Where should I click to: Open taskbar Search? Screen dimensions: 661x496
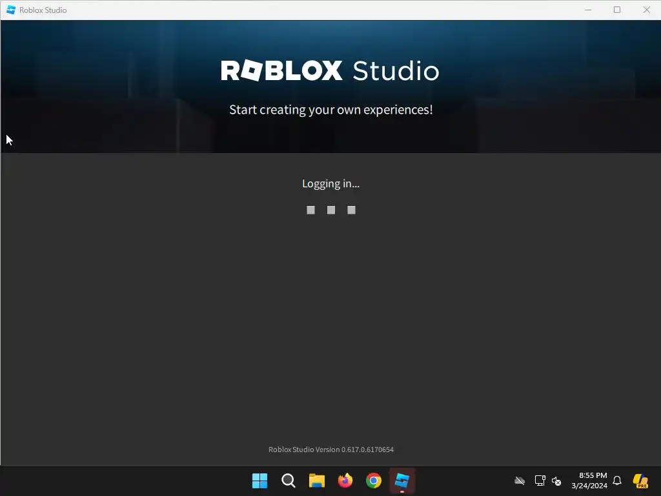tap(289, 480)
